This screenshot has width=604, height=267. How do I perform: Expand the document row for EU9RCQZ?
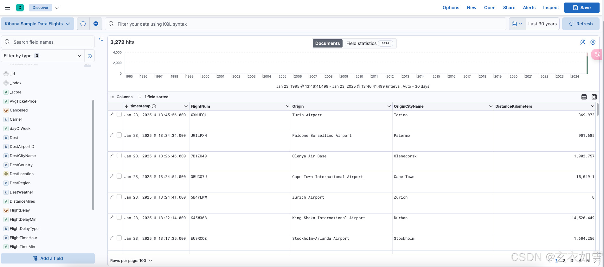pos(112,238)
